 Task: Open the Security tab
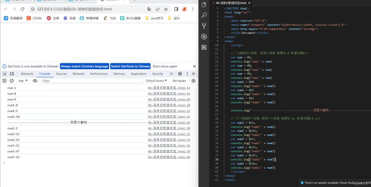click(158, 74)
